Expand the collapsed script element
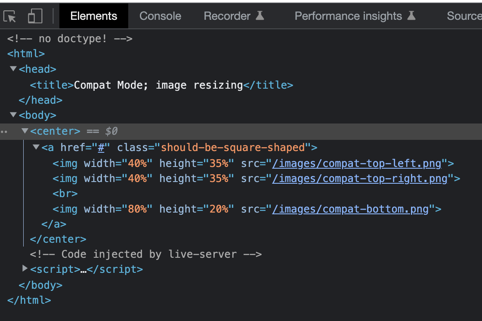 tap(25, 269)
